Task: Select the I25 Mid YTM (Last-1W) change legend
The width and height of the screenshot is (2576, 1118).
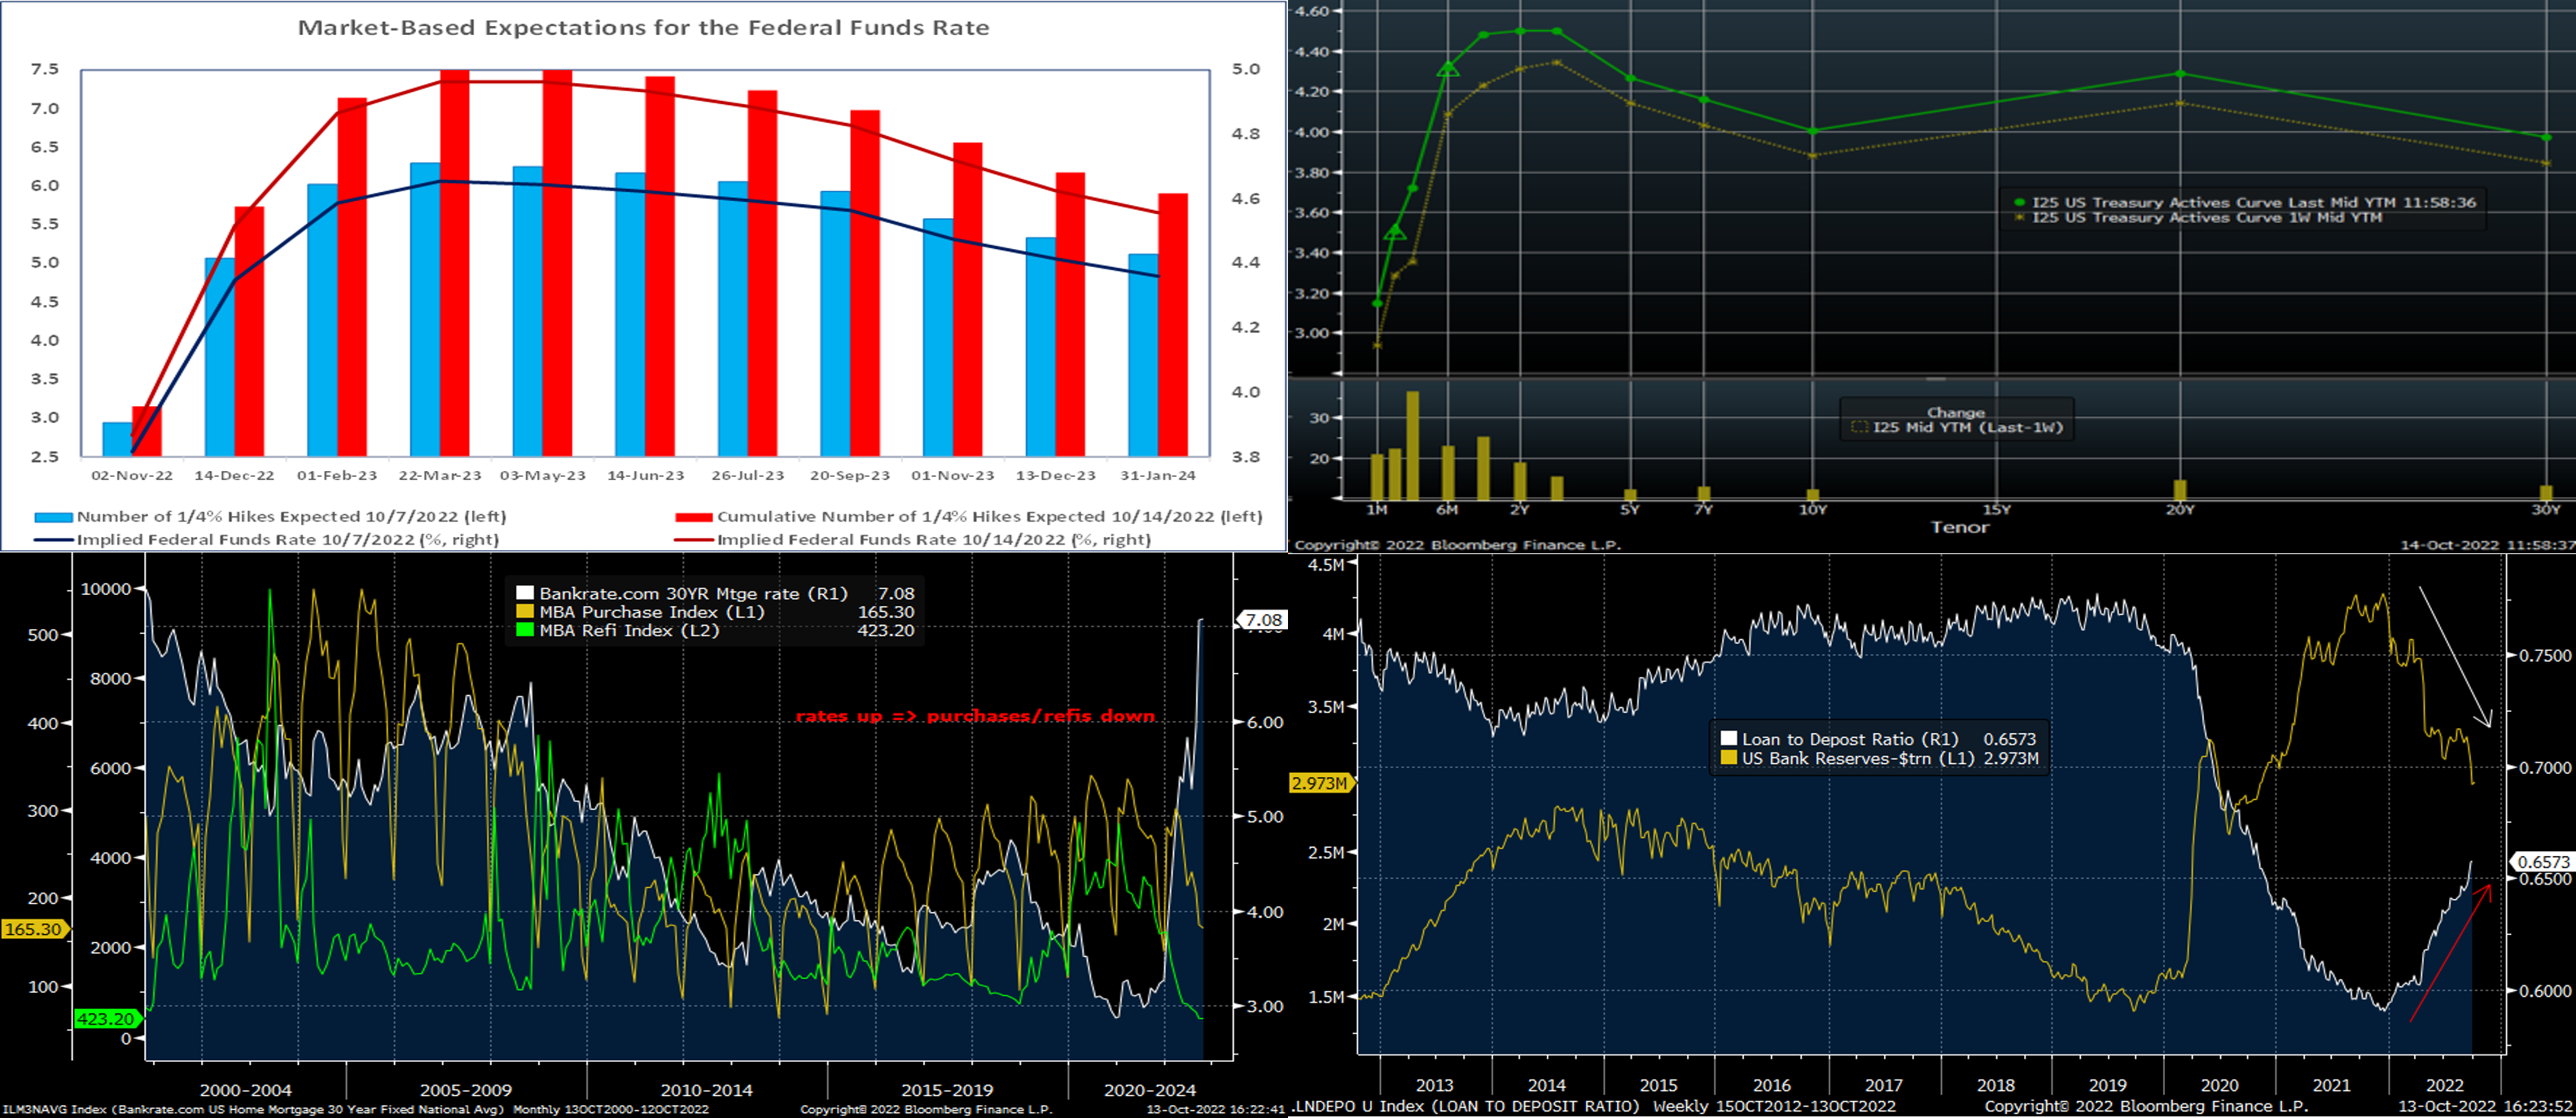Action: click(x=1966, y=428)
